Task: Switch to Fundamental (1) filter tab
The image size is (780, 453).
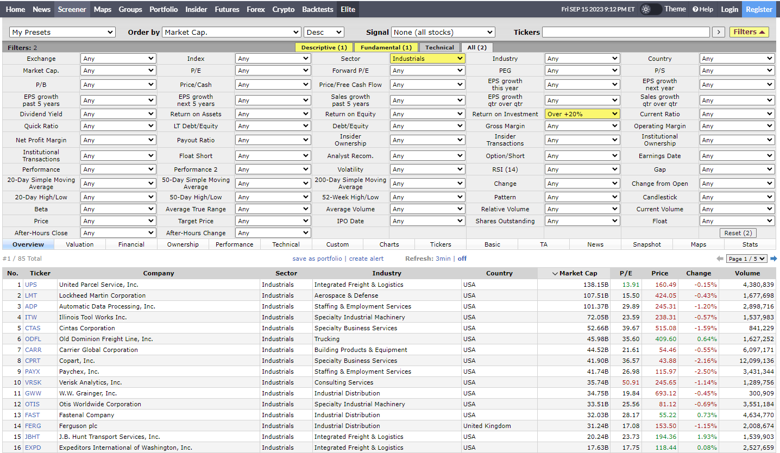Action: tap(386, 48)
